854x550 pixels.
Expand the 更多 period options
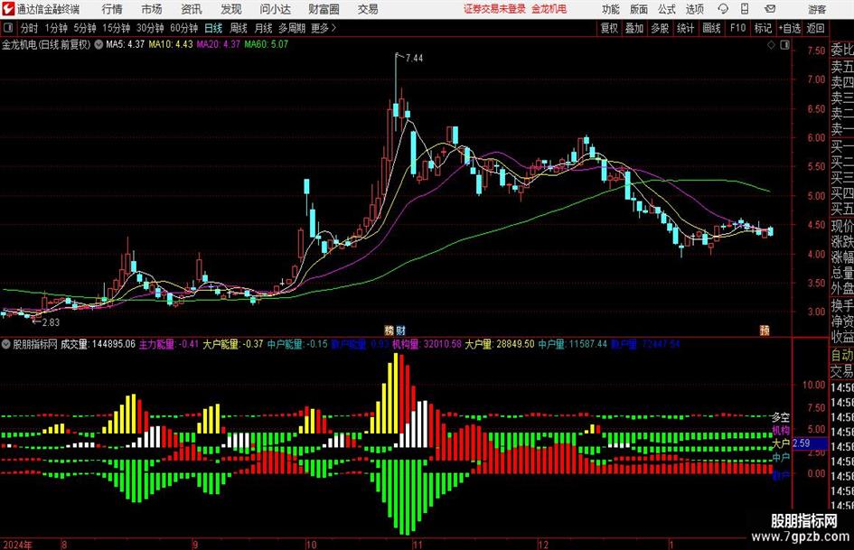tap(324, 28)
